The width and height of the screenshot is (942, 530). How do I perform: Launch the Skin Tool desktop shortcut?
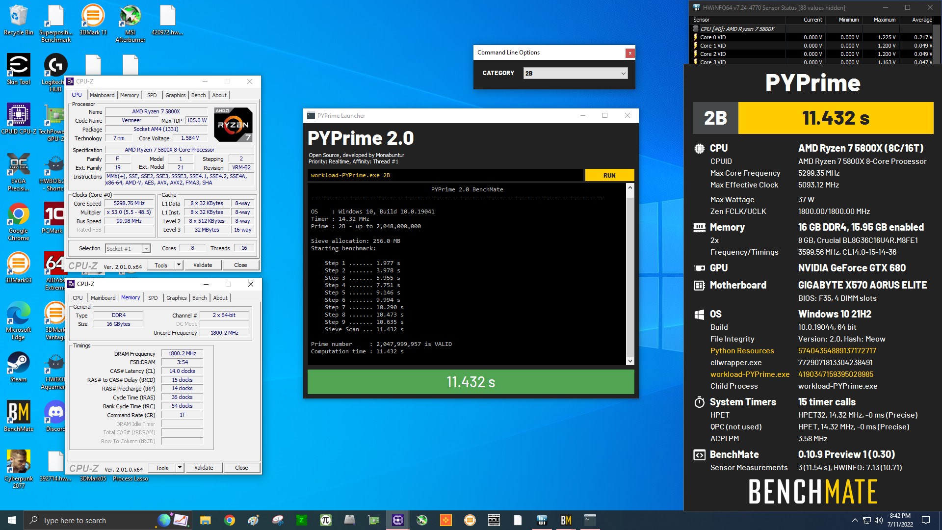[19, 70]
